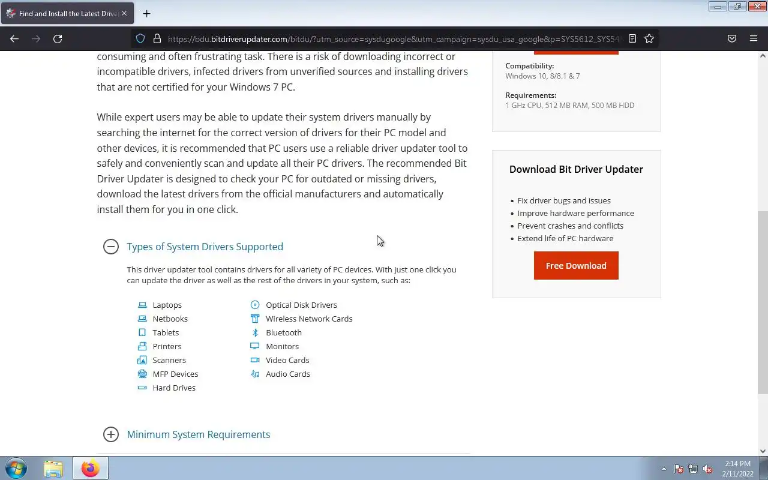The image size is (768, 480).
Task: Open the Pocket save icon
Action: 732,38
